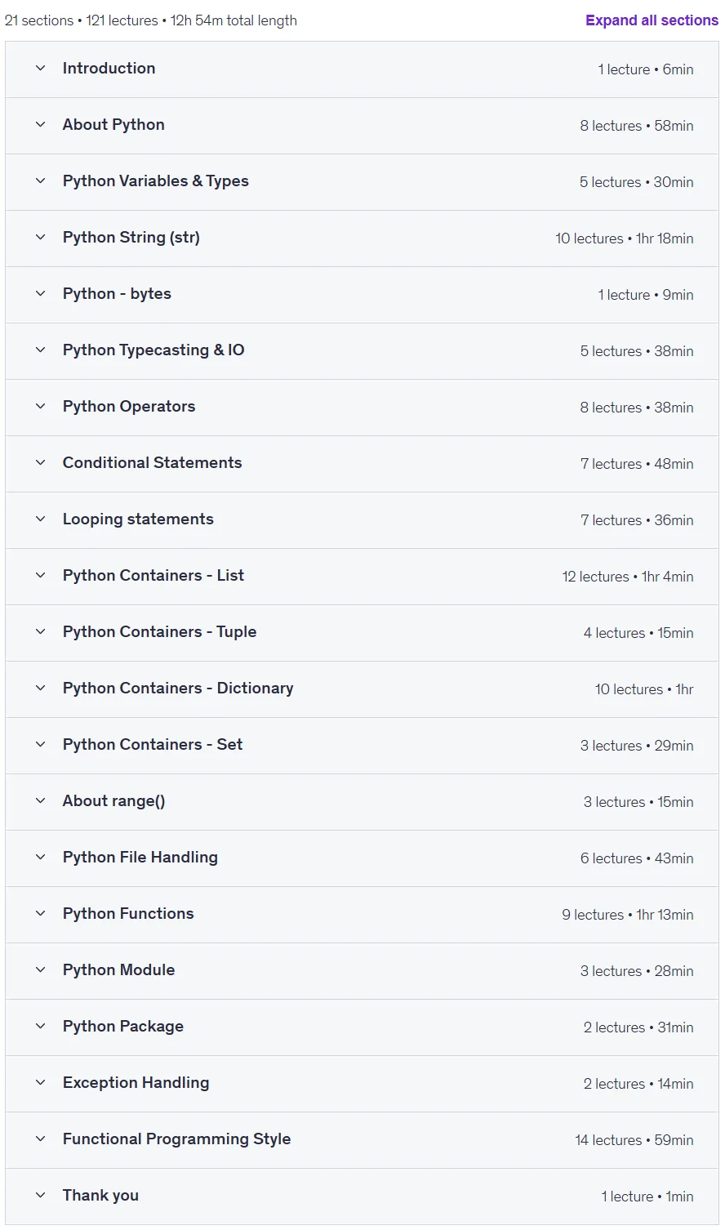This screenshot has height=1230, width=725.
Task: Open the Looping statements section title
Action: 138,519
